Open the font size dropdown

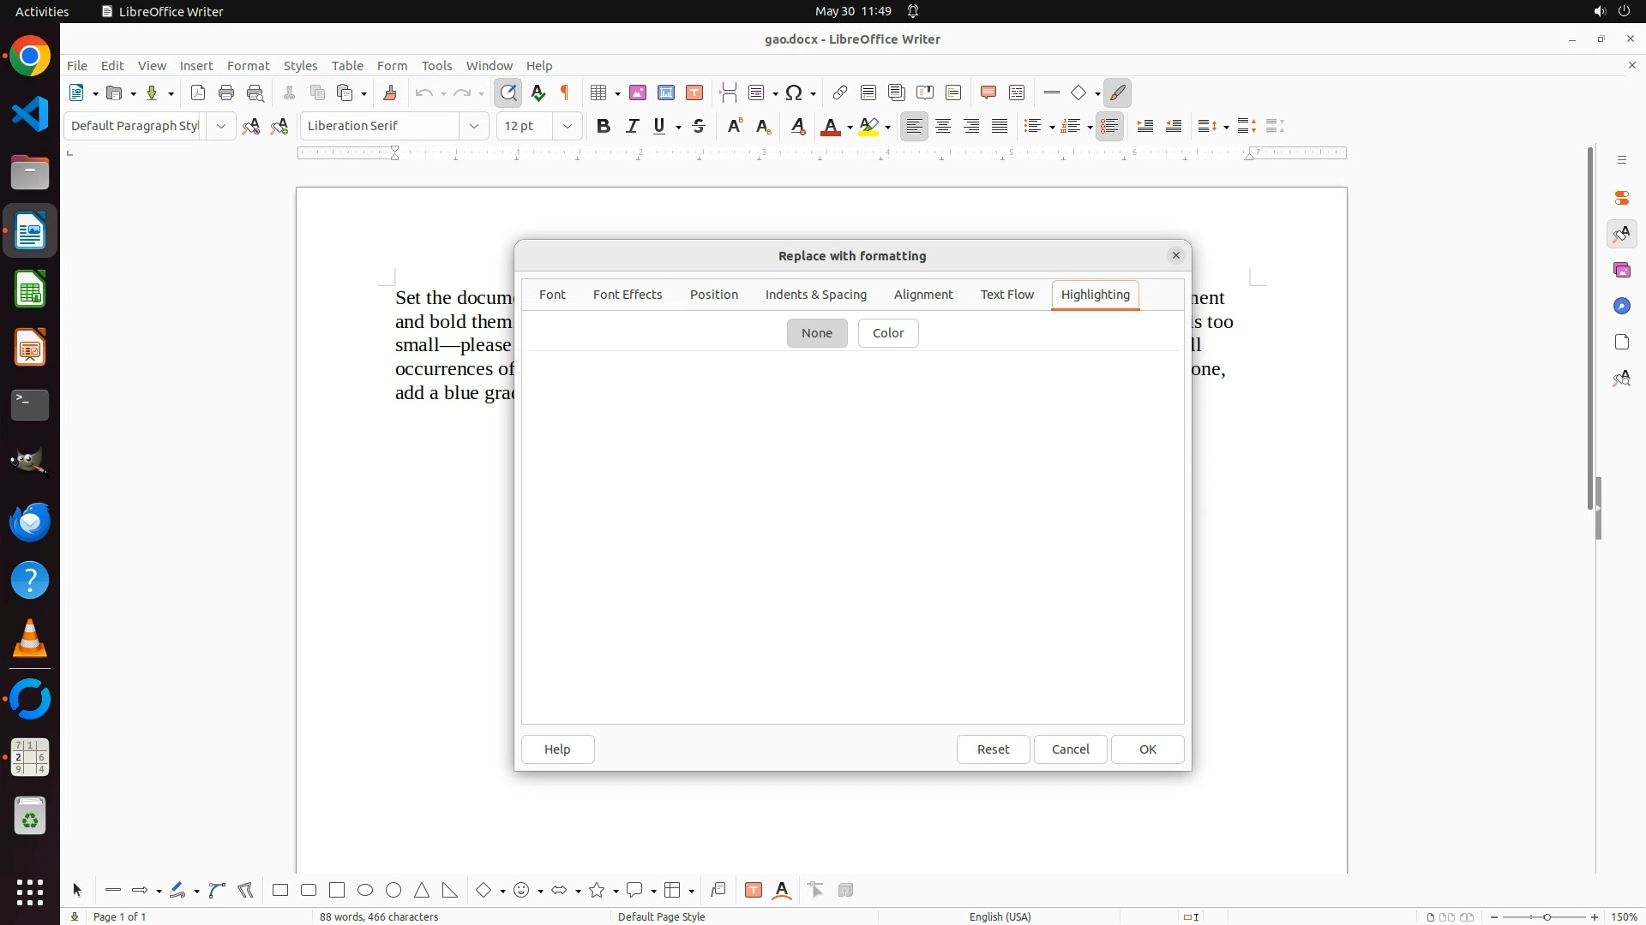(x=567, y=126)
